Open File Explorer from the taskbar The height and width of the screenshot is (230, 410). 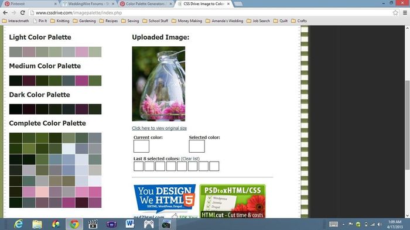pos(37,224)
